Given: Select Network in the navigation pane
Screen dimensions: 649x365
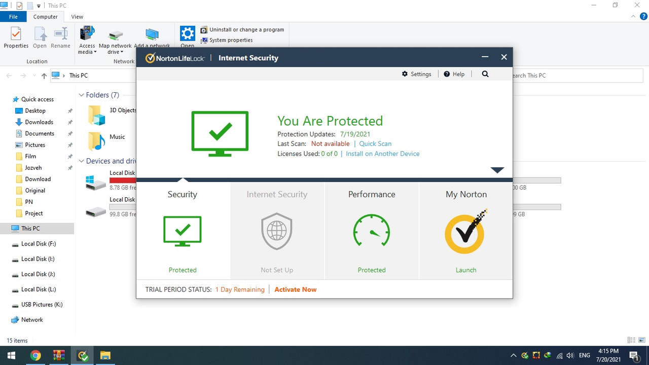Looking at the screenshot, I should pos(32,320).
